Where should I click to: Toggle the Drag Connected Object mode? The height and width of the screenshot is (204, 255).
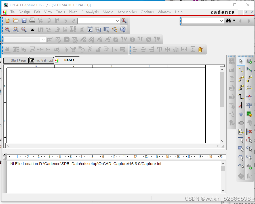point(106,30)
